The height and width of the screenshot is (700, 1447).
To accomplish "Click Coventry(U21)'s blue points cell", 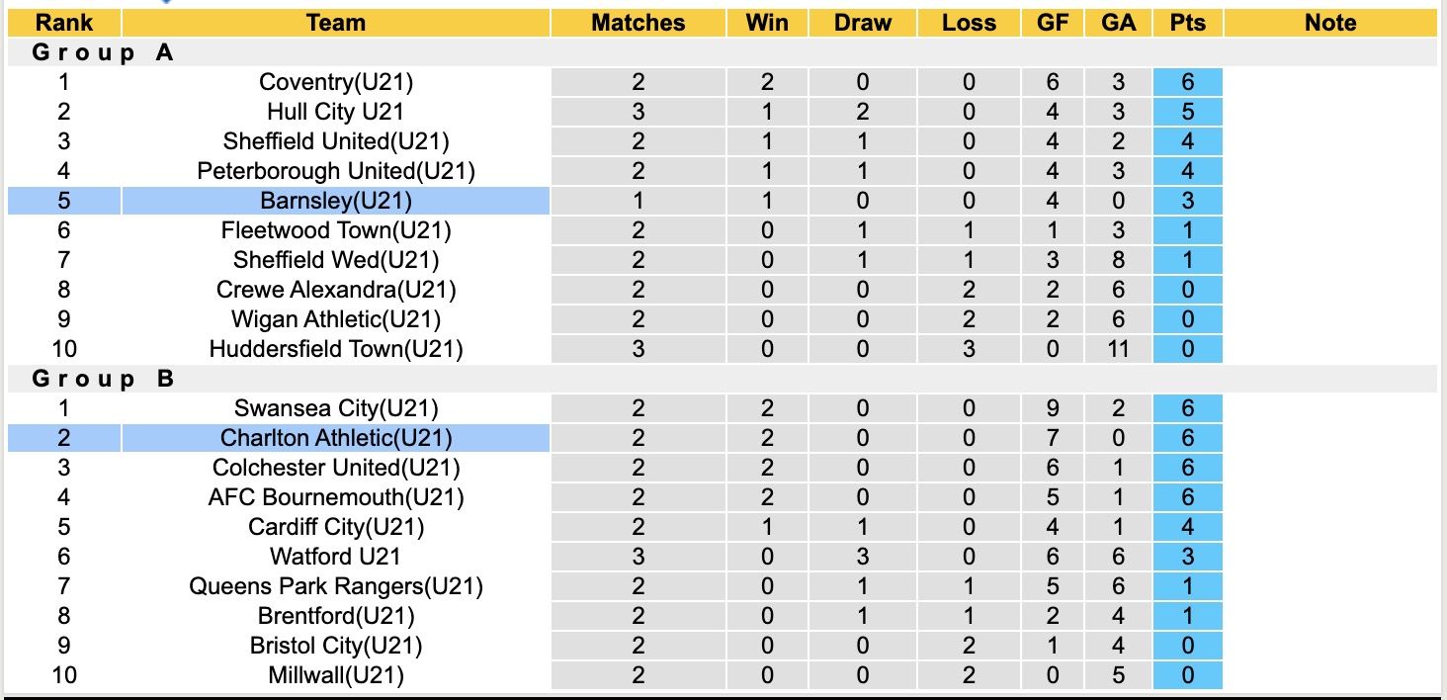I will [1187, 82].
